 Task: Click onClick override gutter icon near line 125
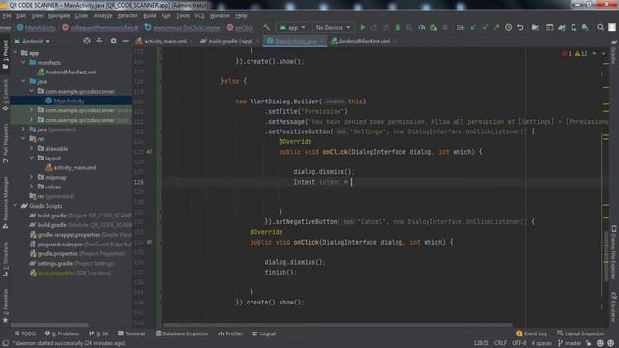click(x=149, y=152)
